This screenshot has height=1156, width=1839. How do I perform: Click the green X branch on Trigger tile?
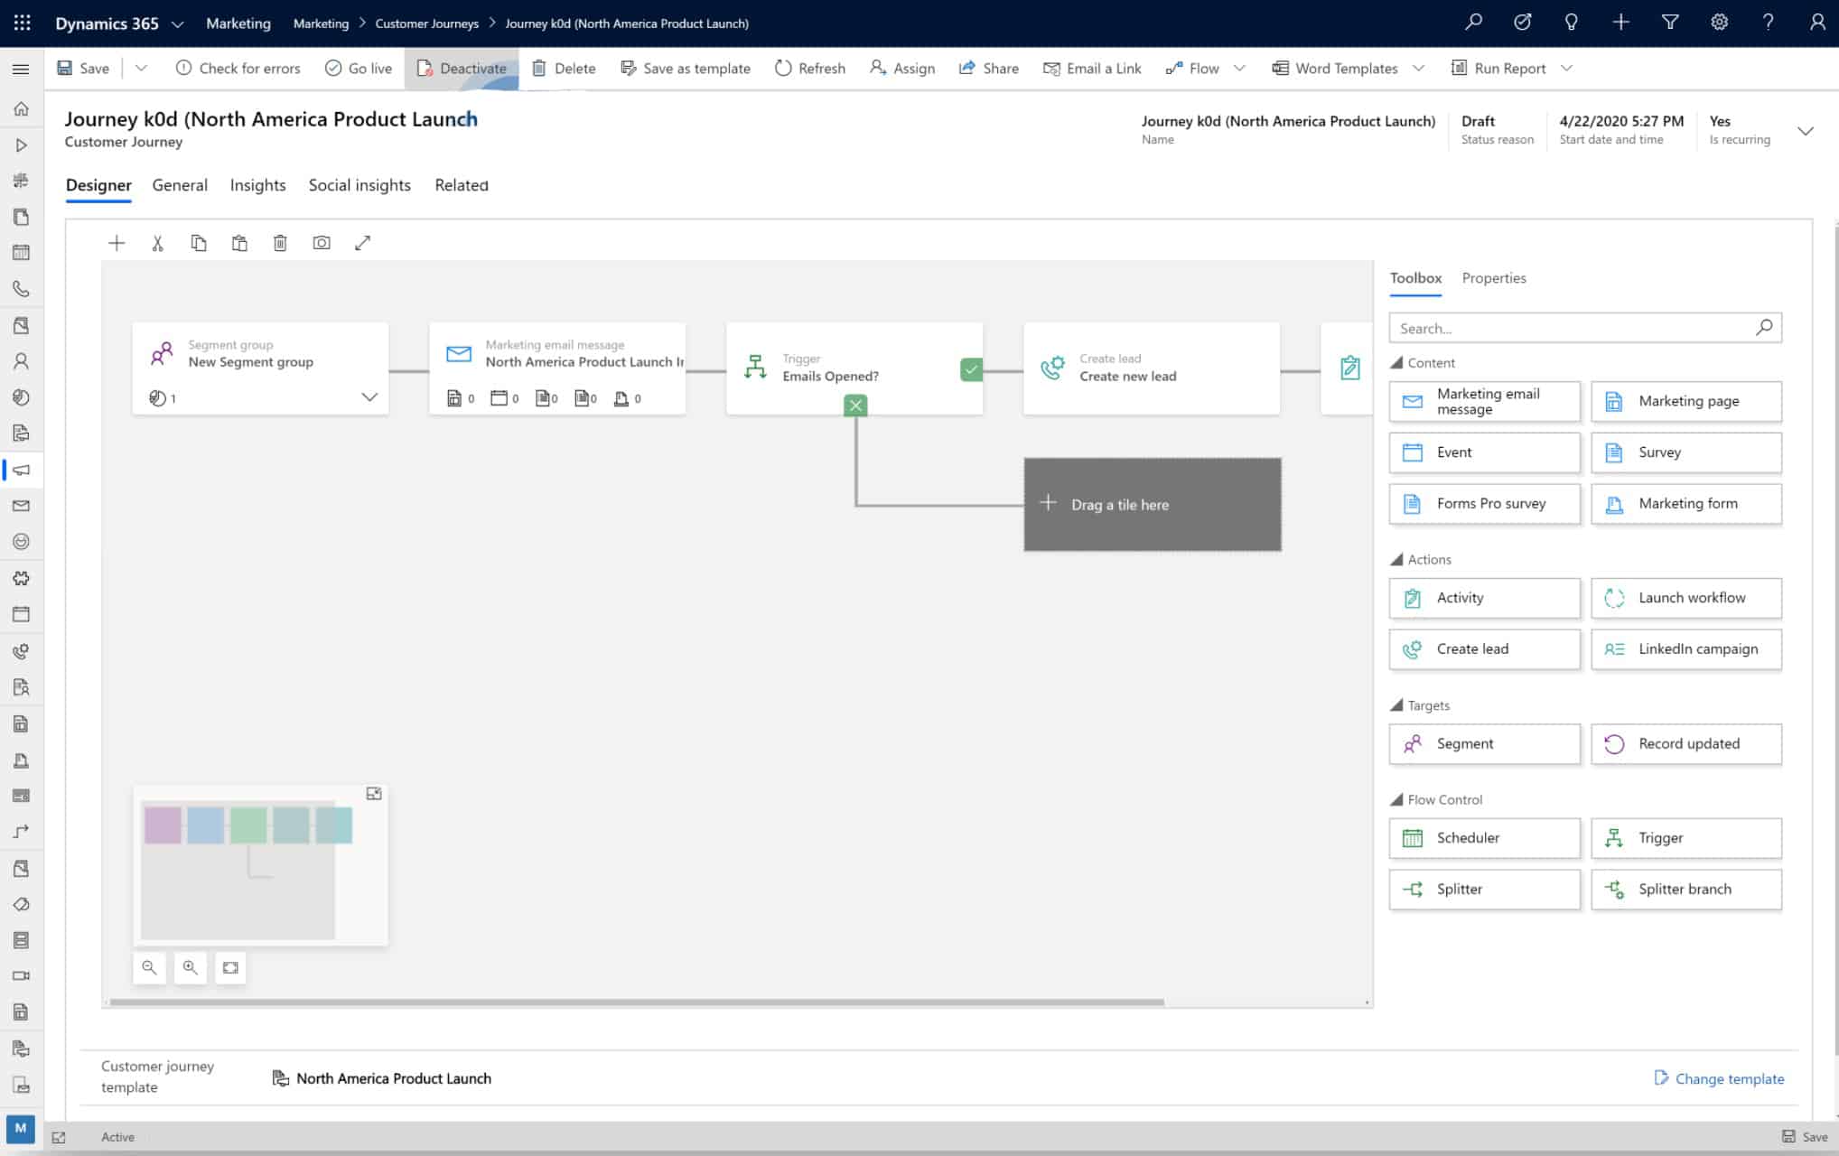coord(855,406)
